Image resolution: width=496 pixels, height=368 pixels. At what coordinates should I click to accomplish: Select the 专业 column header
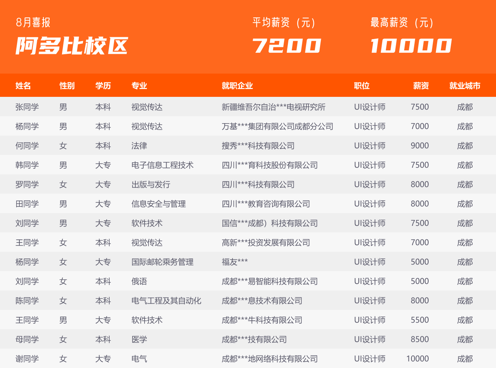coord(139,86)
